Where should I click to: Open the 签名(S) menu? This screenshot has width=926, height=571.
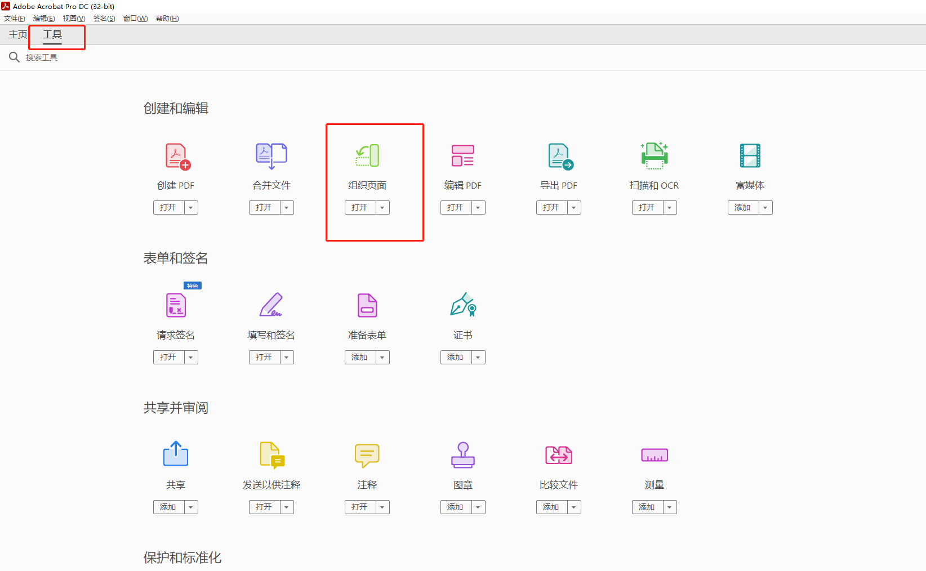[x=104, y=19]
